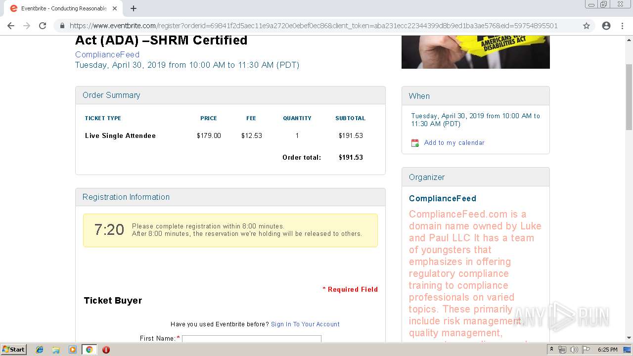Screen dimensions: 633x356
Task: Click the Chrome taskbar icon
Action: pyautogui.click(x=89, y=350)
